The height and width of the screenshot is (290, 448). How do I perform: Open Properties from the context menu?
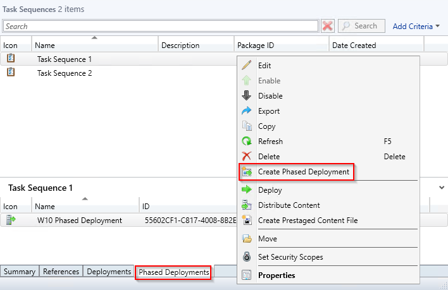tap(277, 275)
